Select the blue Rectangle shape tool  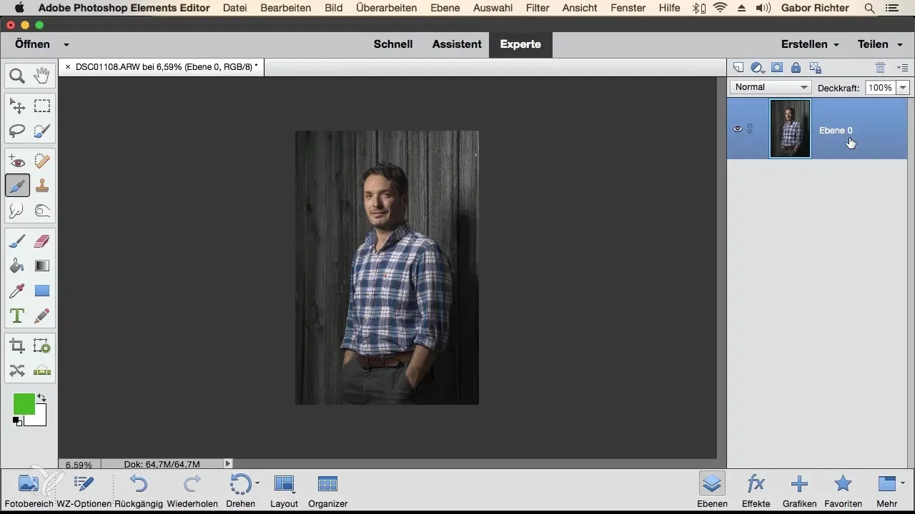42,291
